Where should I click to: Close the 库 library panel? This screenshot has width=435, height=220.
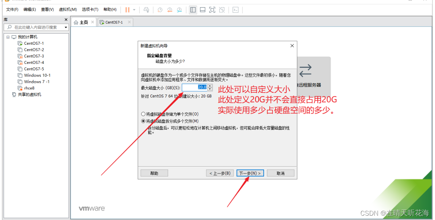click(x=66, y=19)
